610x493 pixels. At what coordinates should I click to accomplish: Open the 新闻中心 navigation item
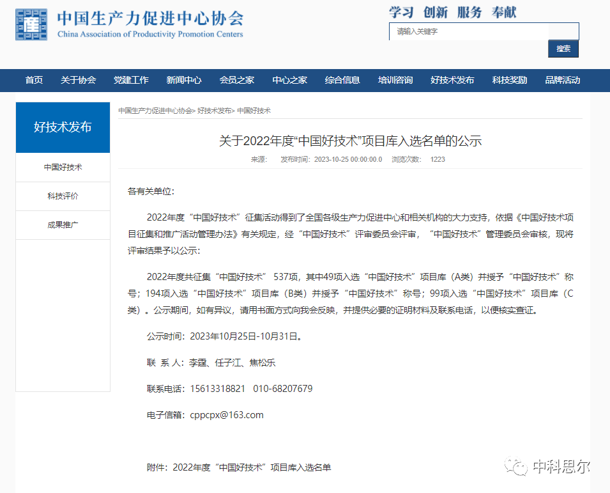(x=184, y=80)
